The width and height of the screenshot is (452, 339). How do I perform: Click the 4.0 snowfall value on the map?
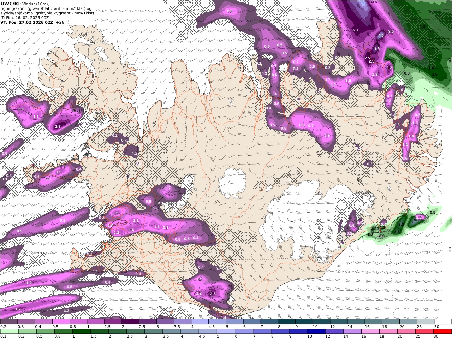[381, 36]
